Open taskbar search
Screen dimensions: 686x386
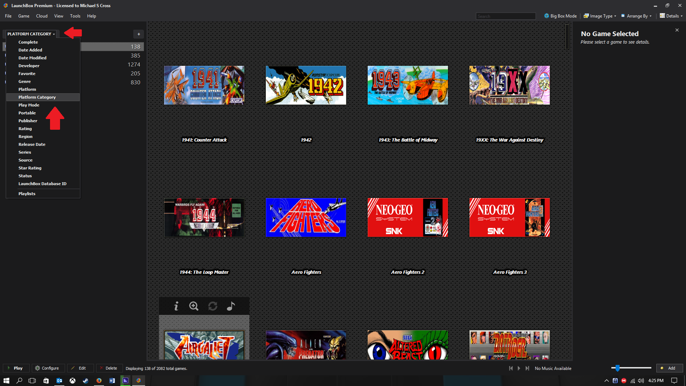pos(20,381)
